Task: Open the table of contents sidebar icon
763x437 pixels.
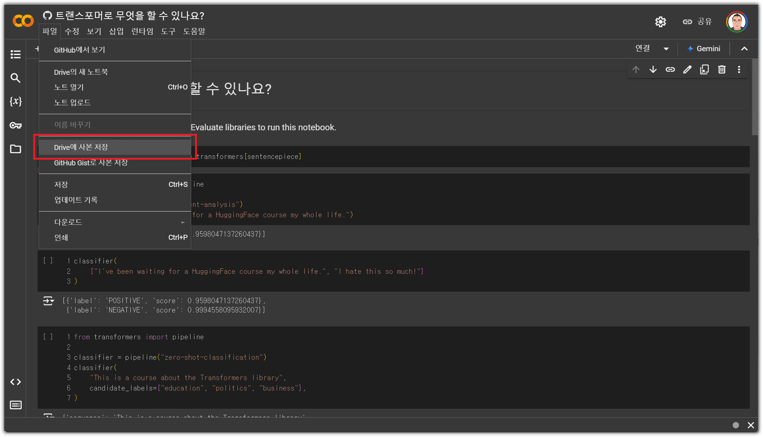Action: [15, 54]
